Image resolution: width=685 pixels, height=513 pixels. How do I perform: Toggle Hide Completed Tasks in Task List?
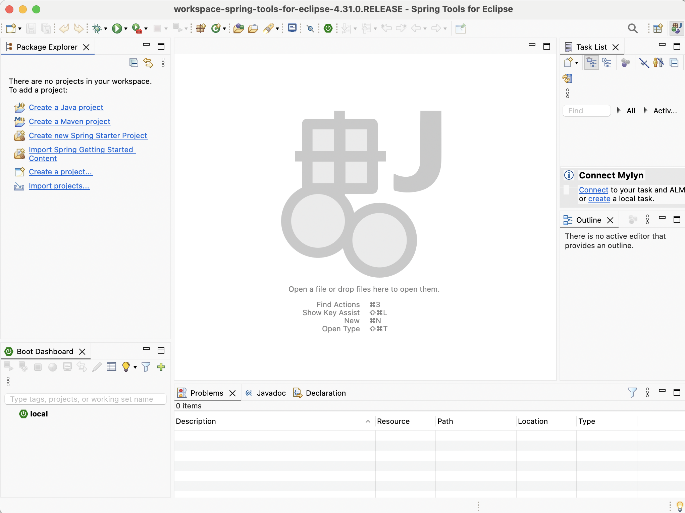click(644, 63)
